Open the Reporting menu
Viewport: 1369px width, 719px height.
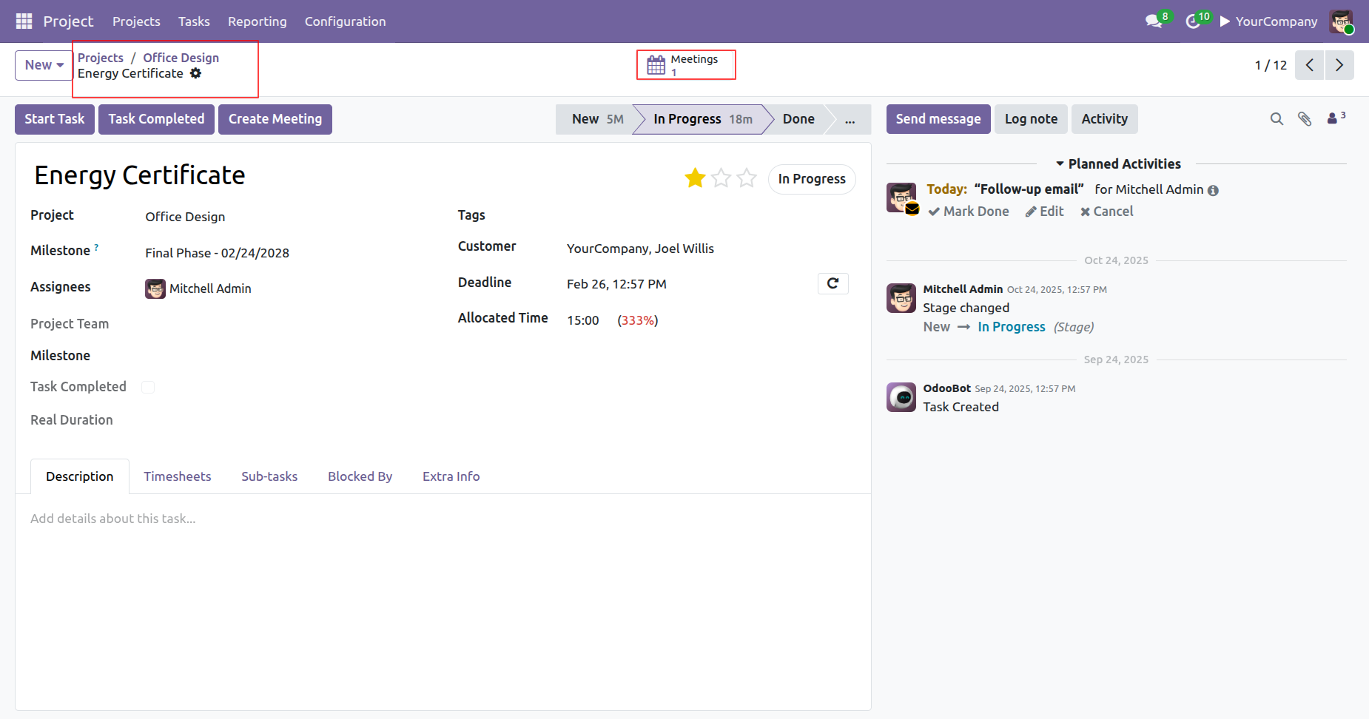257,21
